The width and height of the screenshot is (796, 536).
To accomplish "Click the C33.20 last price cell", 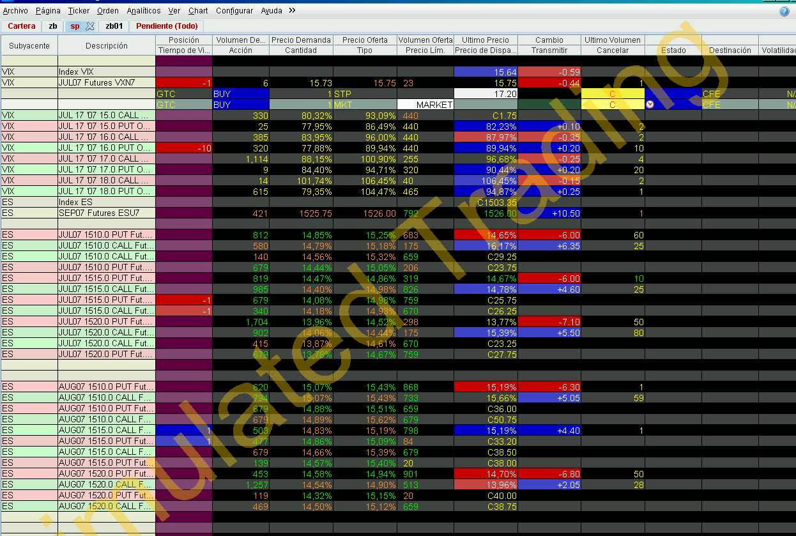I will [486, 441].
